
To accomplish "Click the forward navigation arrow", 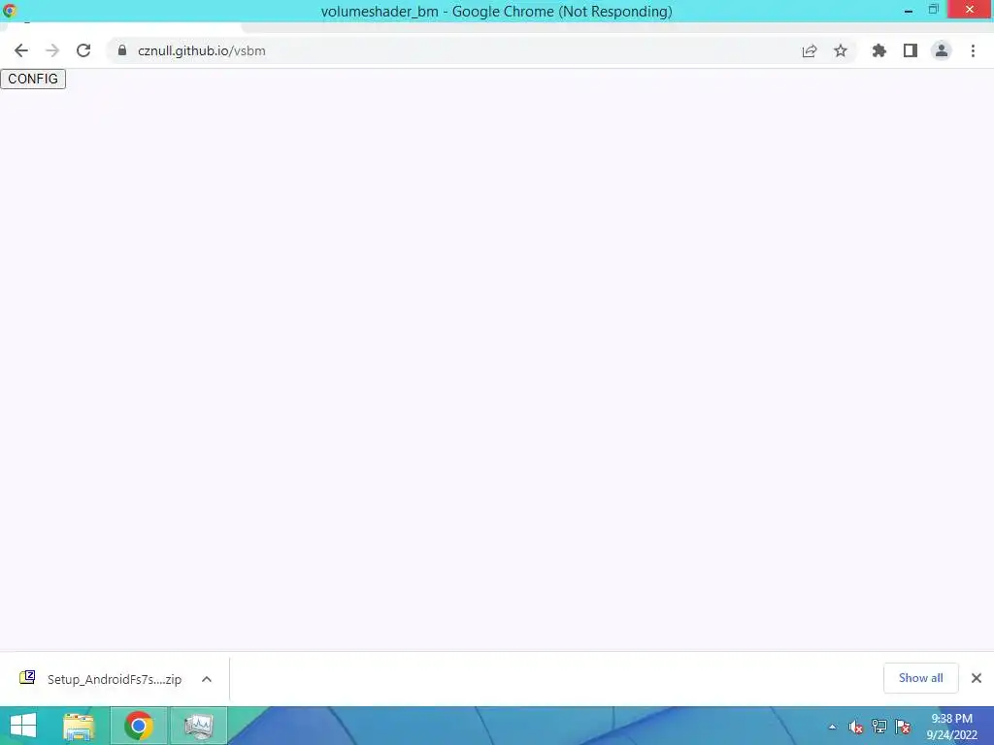I will 52,50.
